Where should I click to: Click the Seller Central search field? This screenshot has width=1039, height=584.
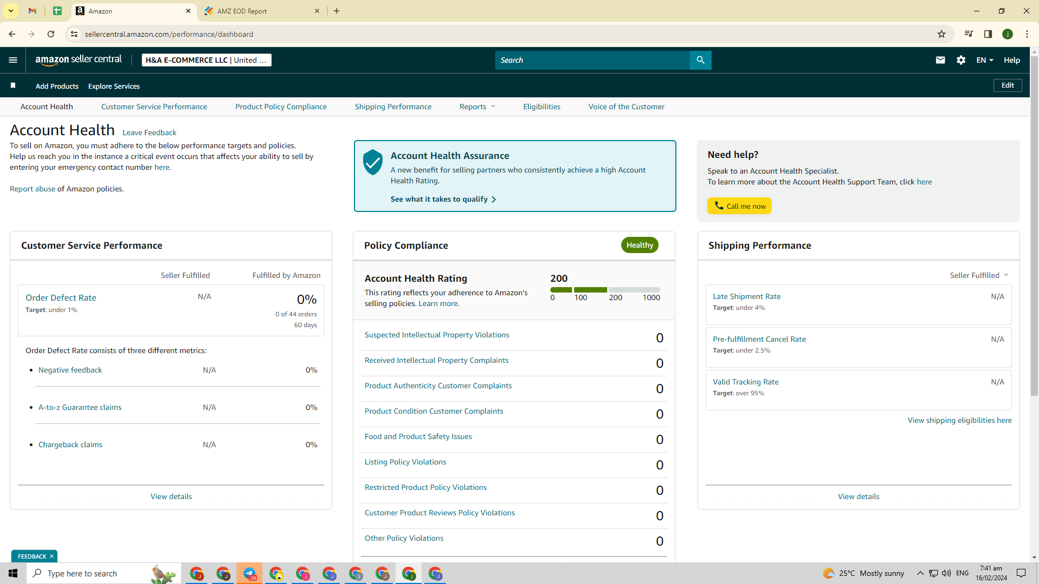[593, 60]
